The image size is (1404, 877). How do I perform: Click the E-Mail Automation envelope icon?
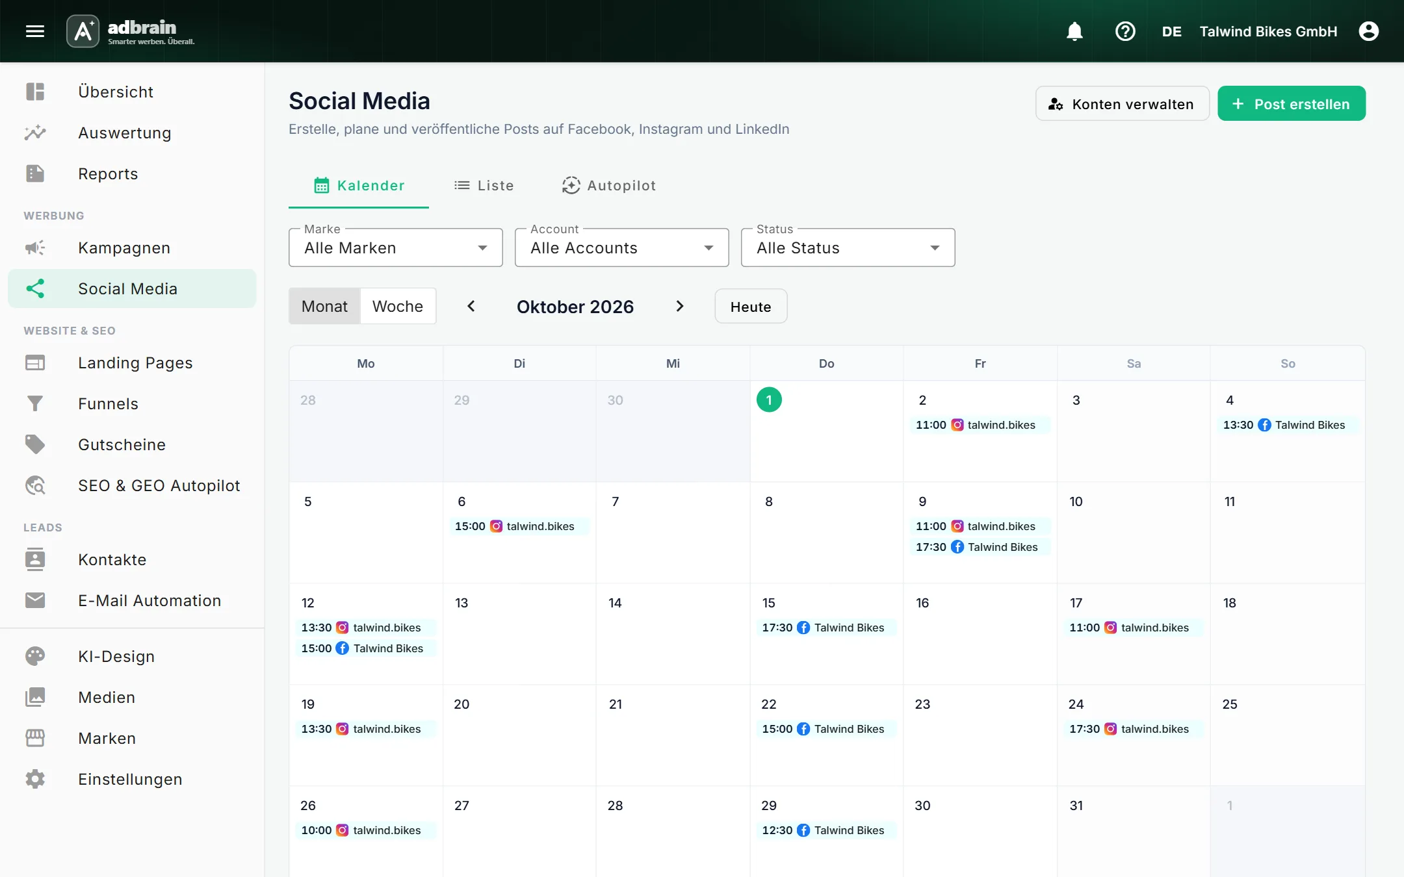click(35, 600)
